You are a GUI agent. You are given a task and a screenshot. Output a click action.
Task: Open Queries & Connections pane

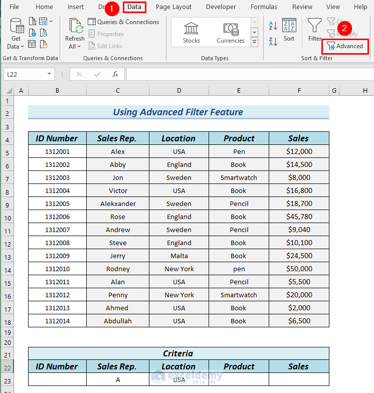[123, 22]
